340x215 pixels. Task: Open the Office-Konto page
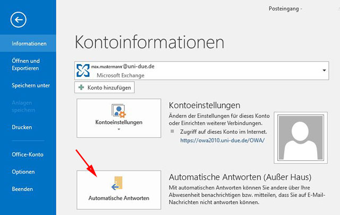tap(28, 155)
